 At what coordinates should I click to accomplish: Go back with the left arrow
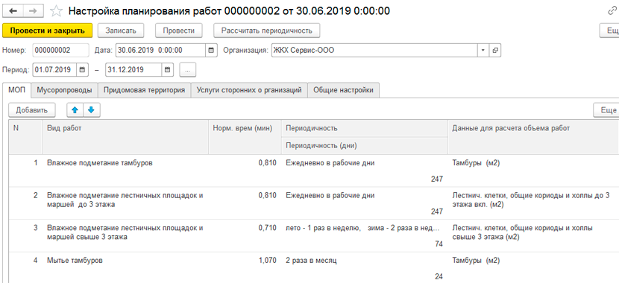pyautogui.click(x=13, y=10)
